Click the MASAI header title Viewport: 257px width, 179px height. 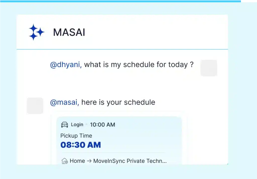pyautogui.click(x=69, y=32)
